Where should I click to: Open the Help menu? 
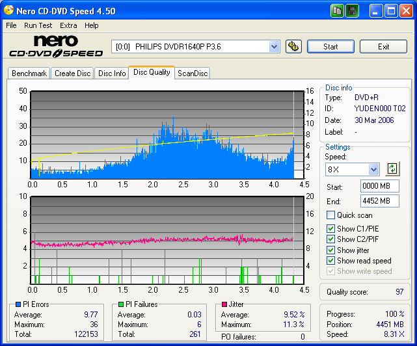tap(92, 25)
